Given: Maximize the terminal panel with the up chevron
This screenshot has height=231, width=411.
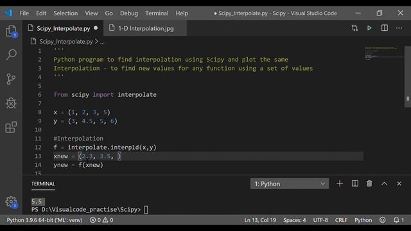Looking at the screenshot, I should [x=384, y=184].
